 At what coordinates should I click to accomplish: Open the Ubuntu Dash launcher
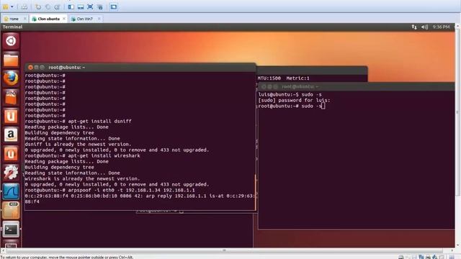(x=11, y=41)
